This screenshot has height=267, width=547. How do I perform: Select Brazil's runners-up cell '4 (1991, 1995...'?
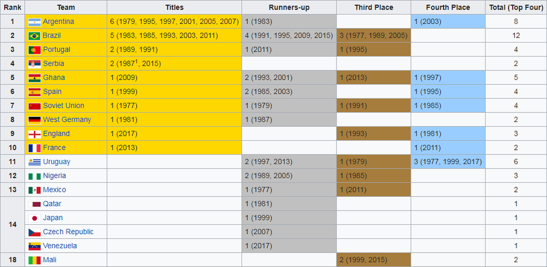[x=289, y=36]
